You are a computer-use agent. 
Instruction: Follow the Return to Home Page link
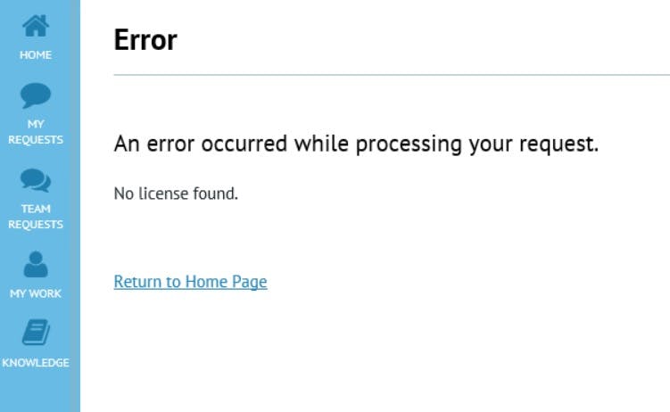(190, 282)
